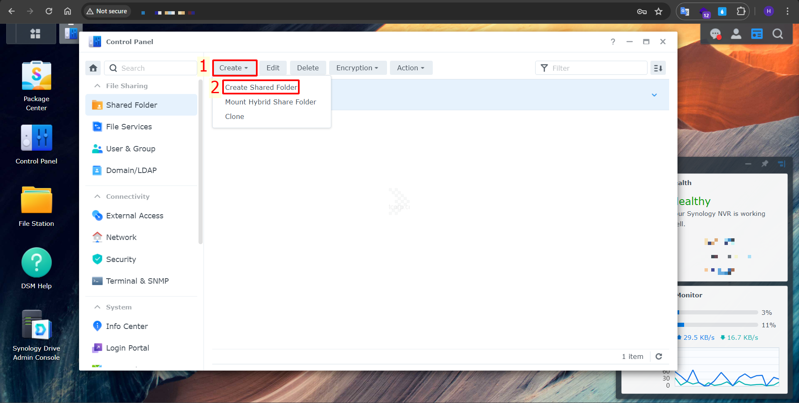Expand the Action dropdown menu
The height and width of the screenshot is (403, 799).
[x=411, y=68]
